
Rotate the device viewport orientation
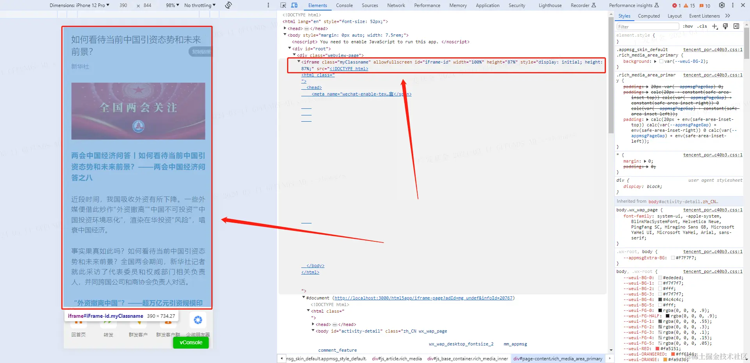(229, 5)
